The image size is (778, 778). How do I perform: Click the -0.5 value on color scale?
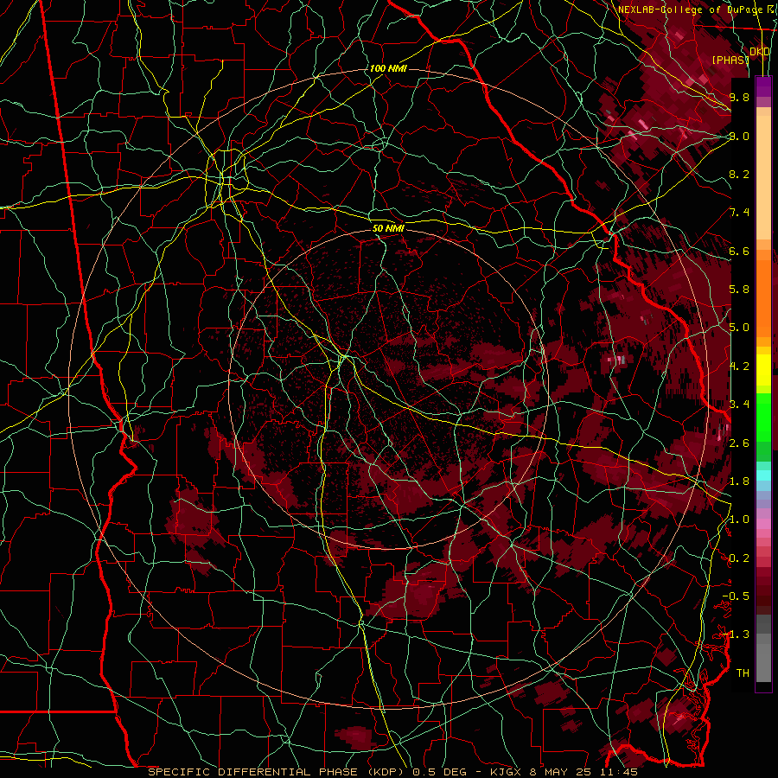coord(736,596)
